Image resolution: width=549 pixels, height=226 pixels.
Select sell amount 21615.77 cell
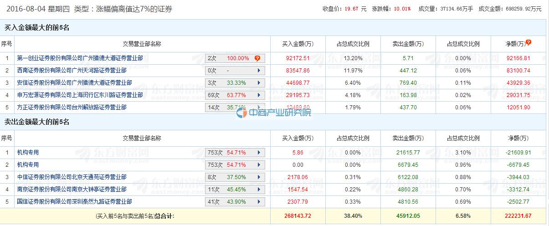(408, 152)
